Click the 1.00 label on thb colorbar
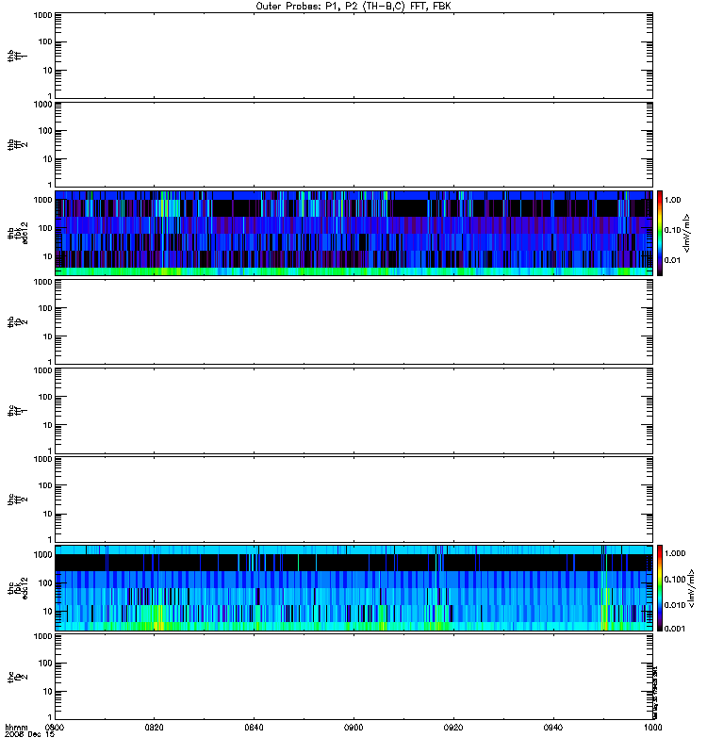 673,200
